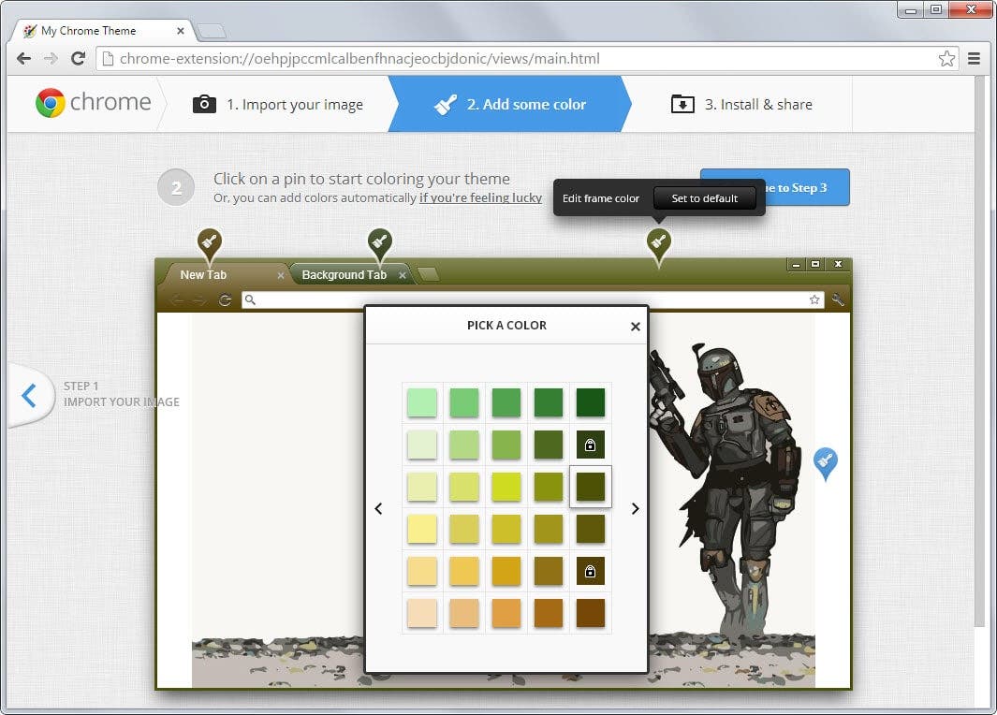Image resolution: width=997 pixels, height=715 pixels.
Task: Click Set to default button
Action: [705, 198]
